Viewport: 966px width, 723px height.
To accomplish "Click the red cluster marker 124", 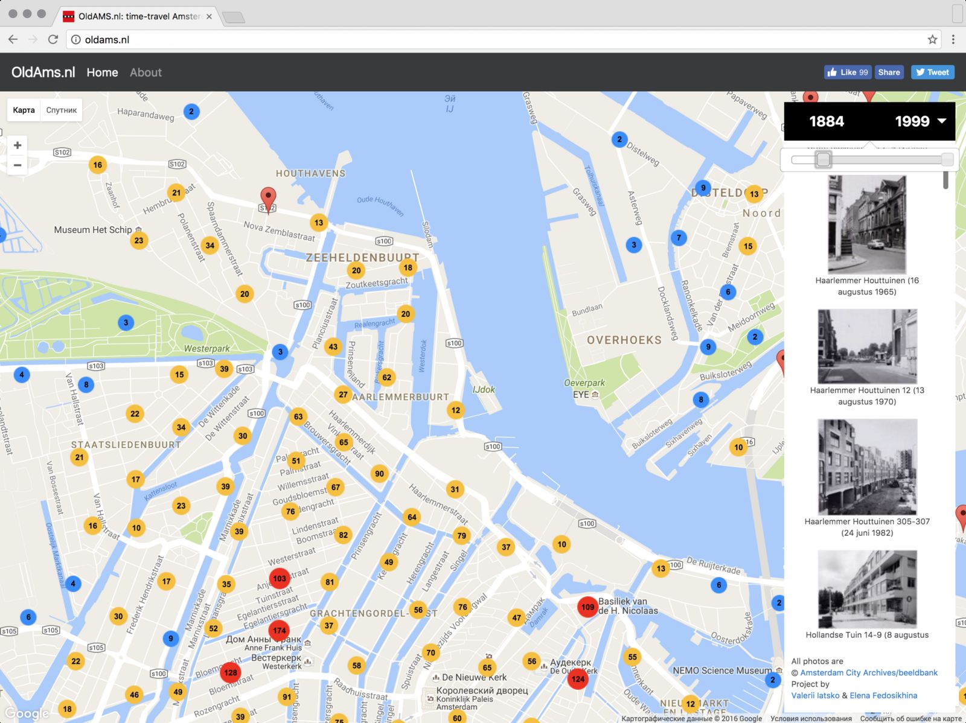I will pyautogui.click(x=578, y=679).
